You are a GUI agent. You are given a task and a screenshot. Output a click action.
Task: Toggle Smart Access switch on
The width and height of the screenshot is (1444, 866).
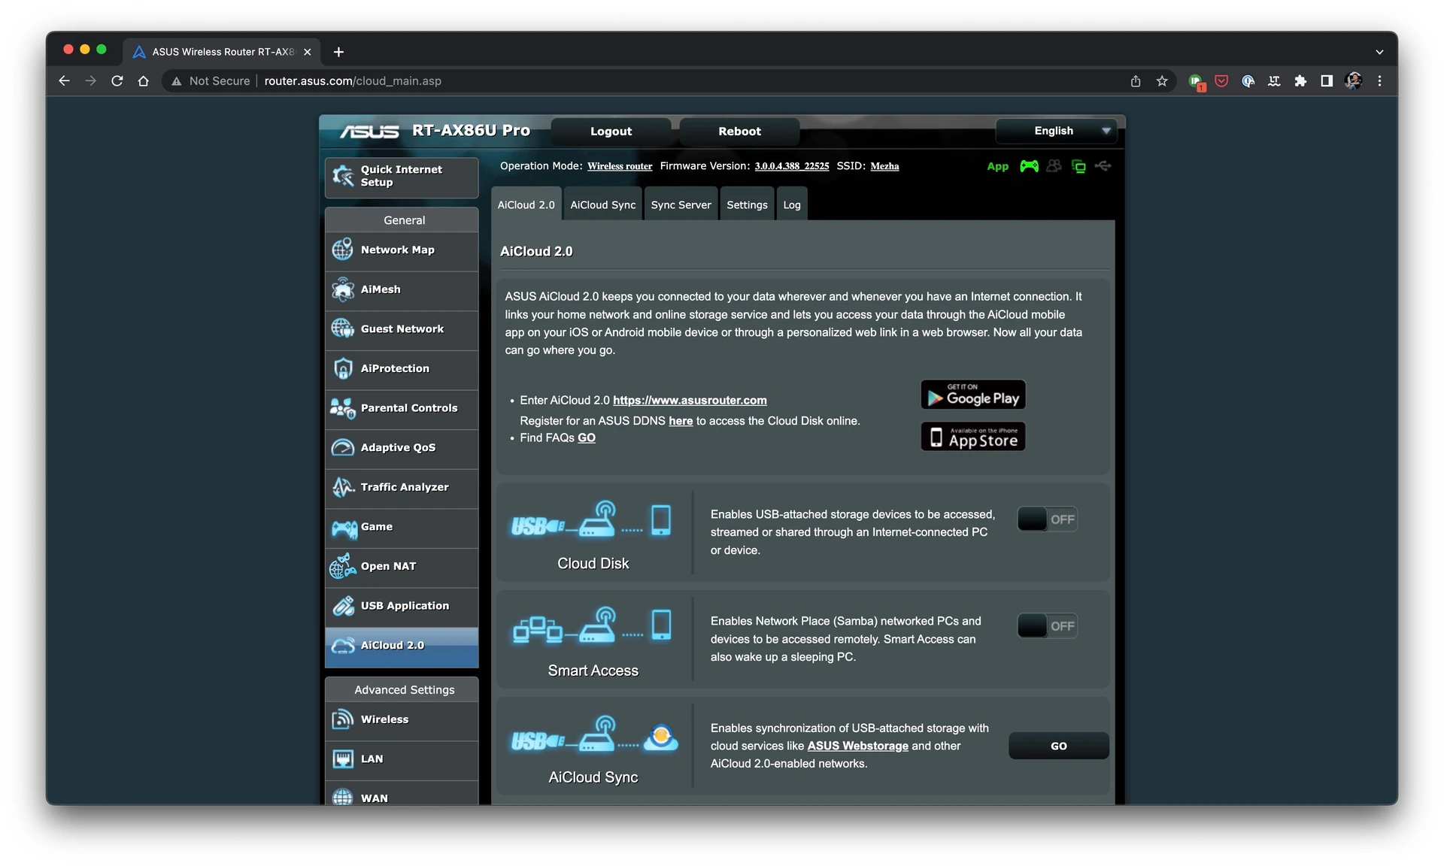1048,626
